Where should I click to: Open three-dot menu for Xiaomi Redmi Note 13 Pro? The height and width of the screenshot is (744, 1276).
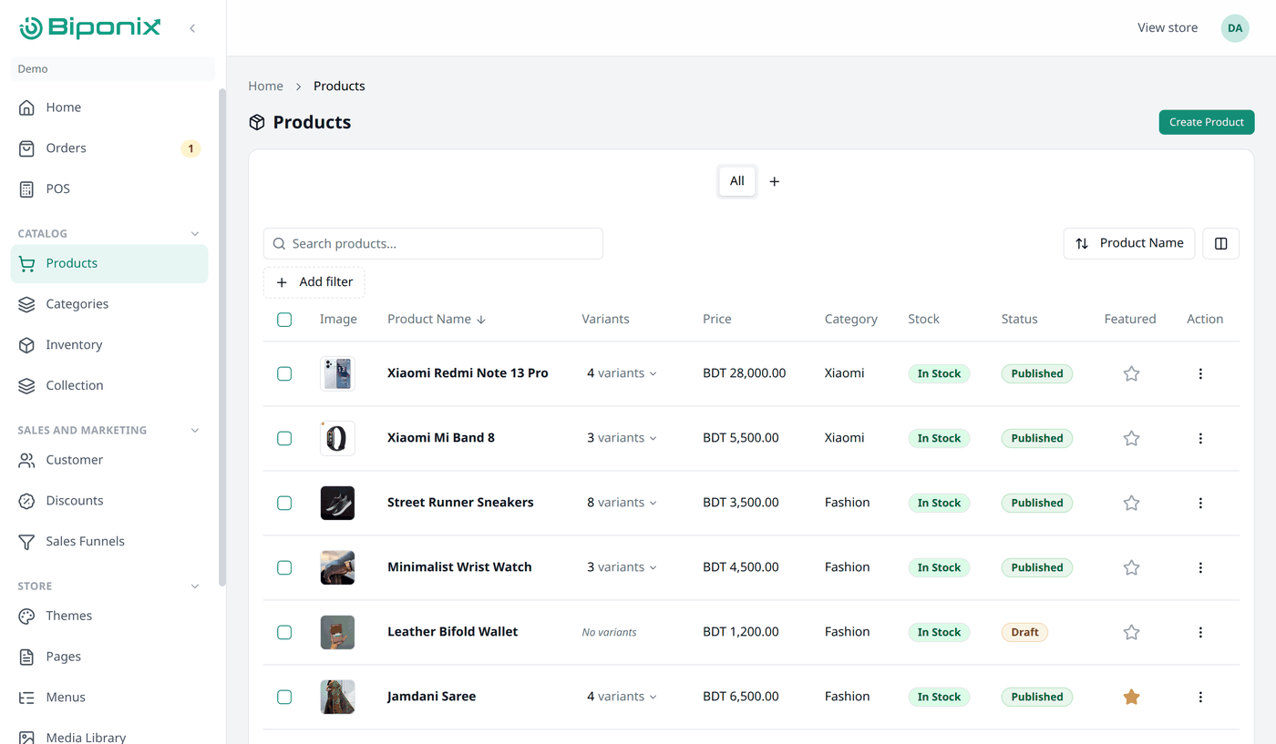1200,373
